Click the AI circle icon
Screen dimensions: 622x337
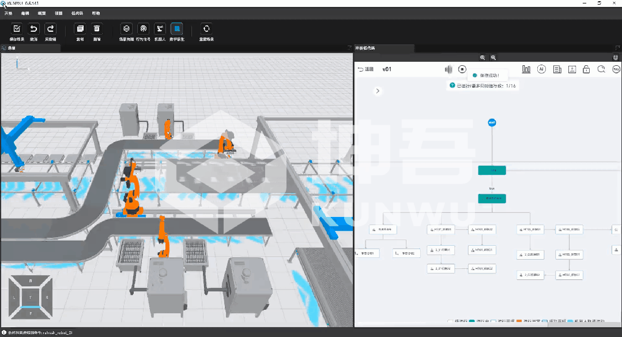(541, 69)
